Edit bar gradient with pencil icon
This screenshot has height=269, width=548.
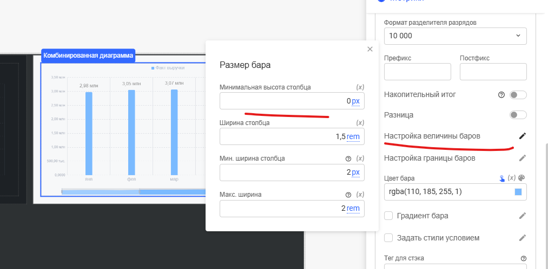pos(522,216)
